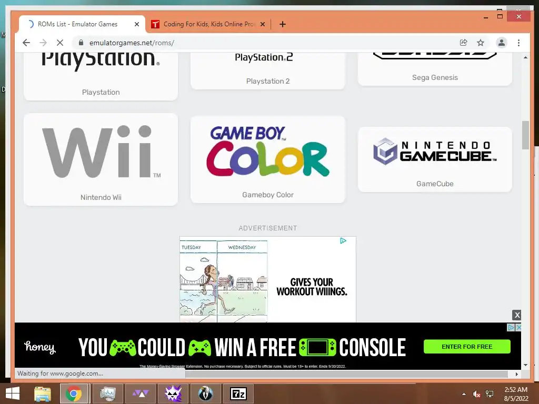Open the Nintendo Wii logo card
The height and width of the screenshot is (404, 539).
tap(102, 151)
